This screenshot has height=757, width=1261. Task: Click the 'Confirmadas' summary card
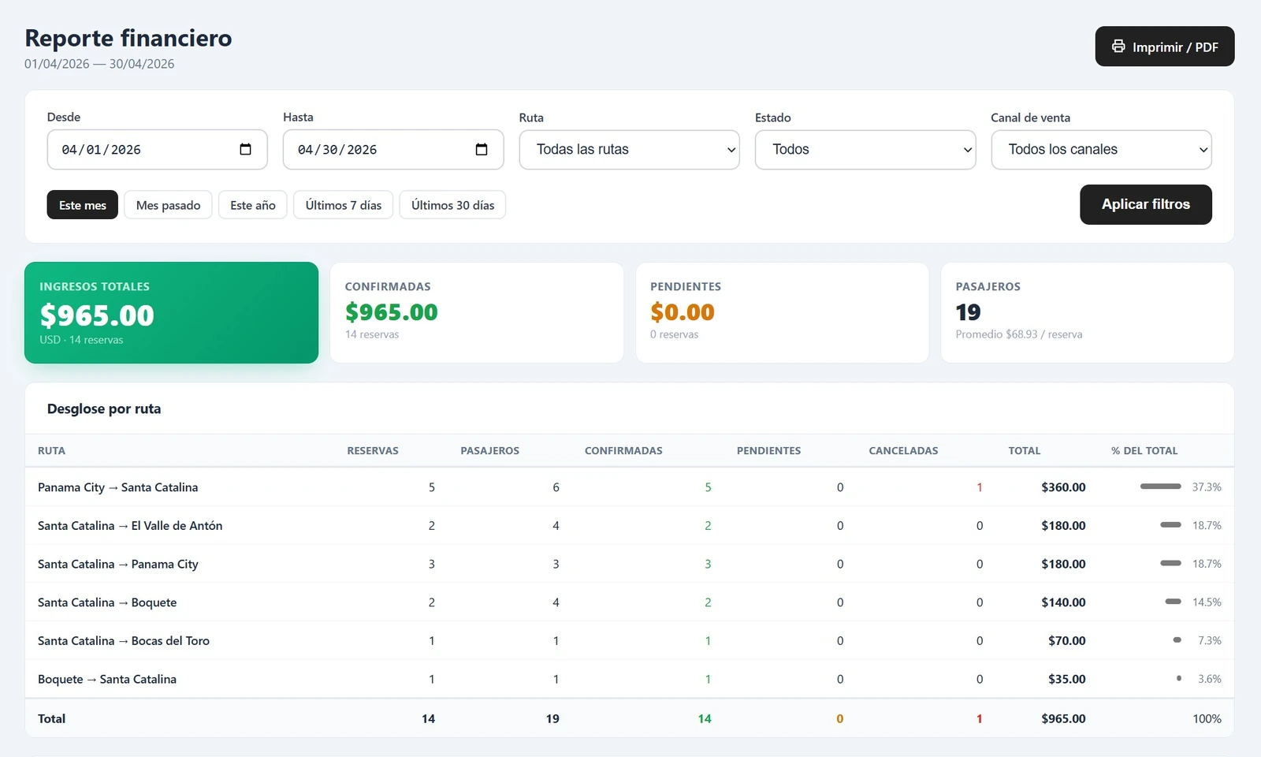point(477,313)
